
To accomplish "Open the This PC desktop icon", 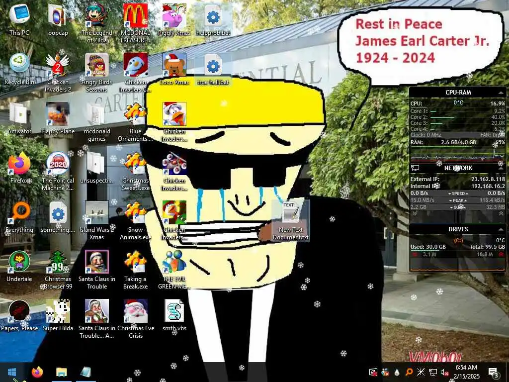I will [x=19, y=19].
